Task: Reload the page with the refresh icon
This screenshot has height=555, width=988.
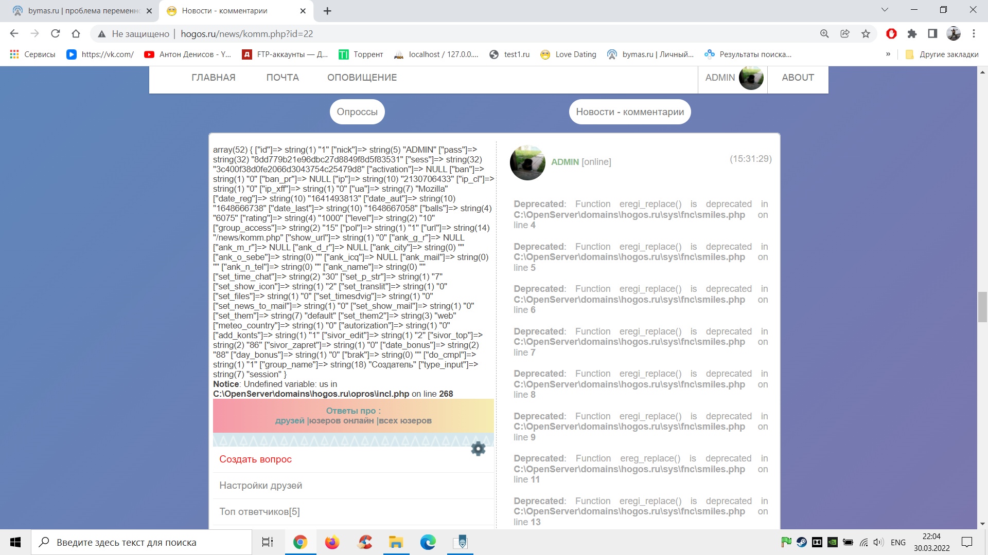Action: point(56,34)
